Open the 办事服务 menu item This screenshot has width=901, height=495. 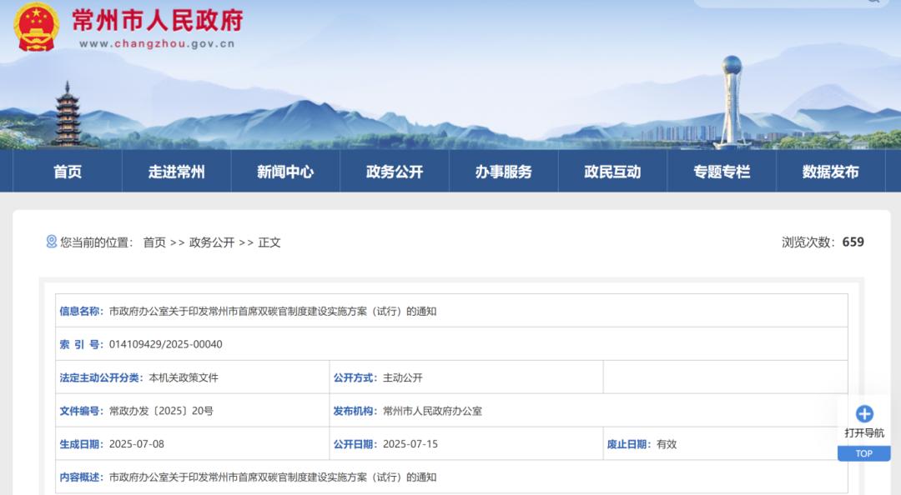click(503, 172)
